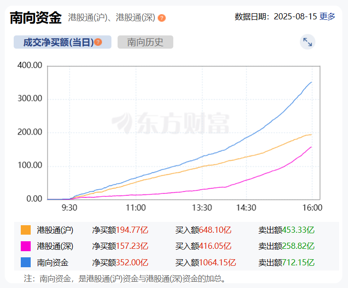Open the 更多 link

click(x=327, y=17)
